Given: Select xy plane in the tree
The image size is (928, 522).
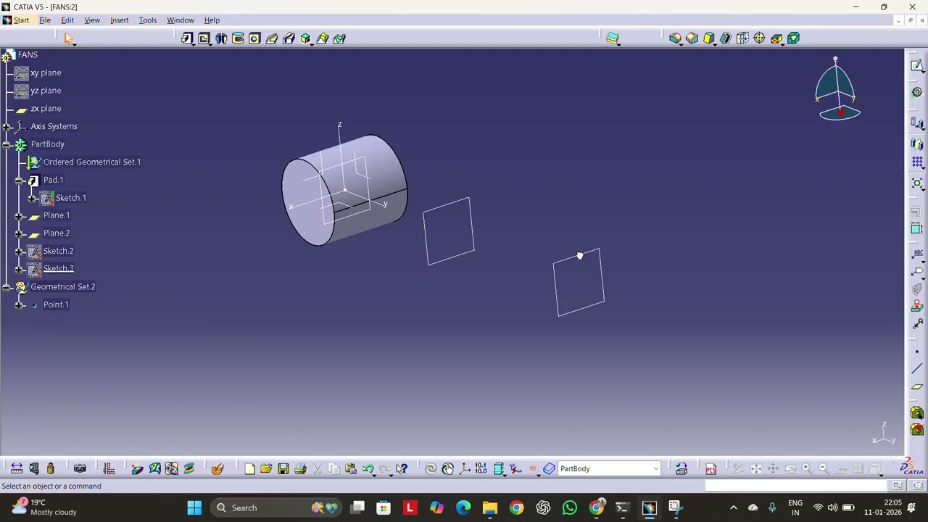Looking at the screenshot, I should 46,72.
